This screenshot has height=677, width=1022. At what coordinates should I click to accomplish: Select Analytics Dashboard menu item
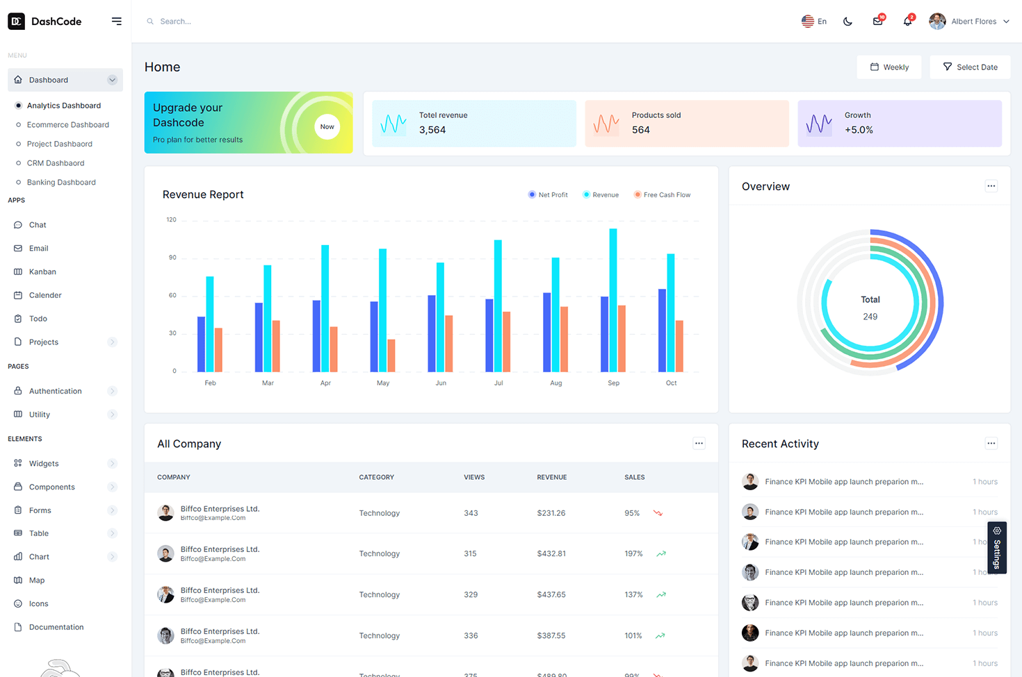64,106
